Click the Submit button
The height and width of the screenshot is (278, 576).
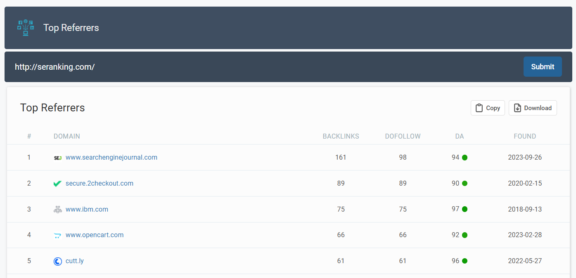pos(543,66)
